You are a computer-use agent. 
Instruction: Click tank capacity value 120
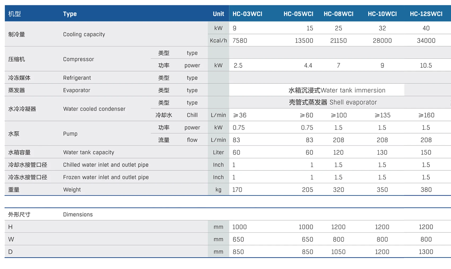pyautogui.click(x=338, y=153)
